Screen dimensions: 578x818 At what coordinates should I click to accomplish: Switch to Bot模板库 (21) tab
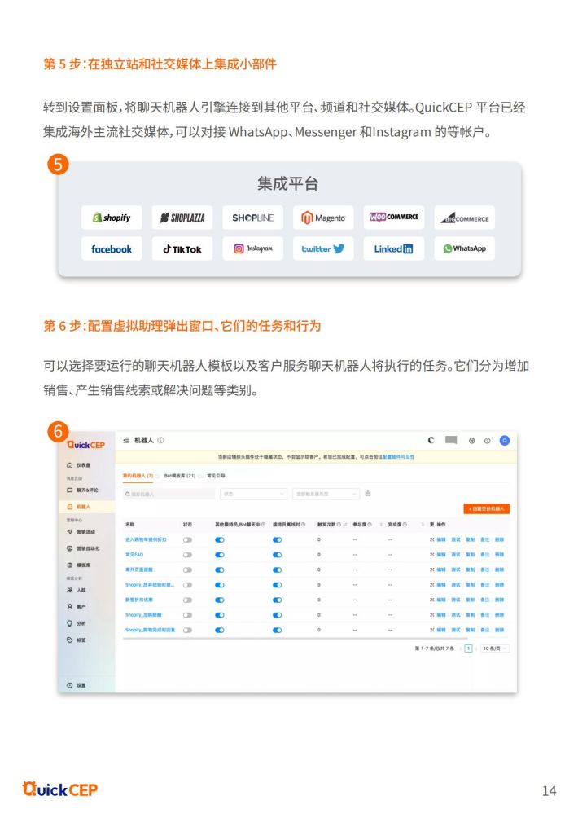pos(179,476)
